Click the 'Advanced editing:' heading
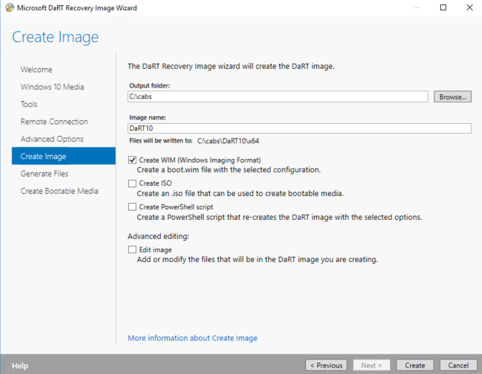Screen dimensions: 482x374 (158, 236)
